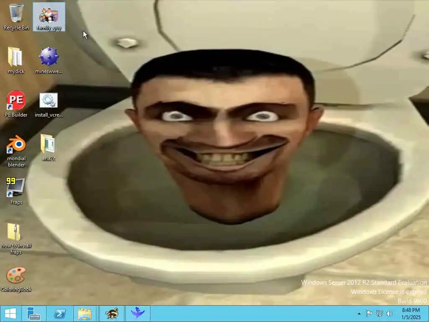429x322 pixels.
Task: Show hidden system tray icons arrow
Action: (x=359, y=314)
